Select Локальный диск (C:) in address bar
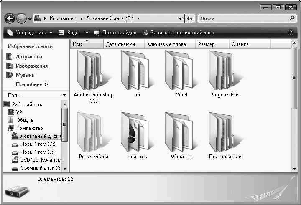 point(110,18)
